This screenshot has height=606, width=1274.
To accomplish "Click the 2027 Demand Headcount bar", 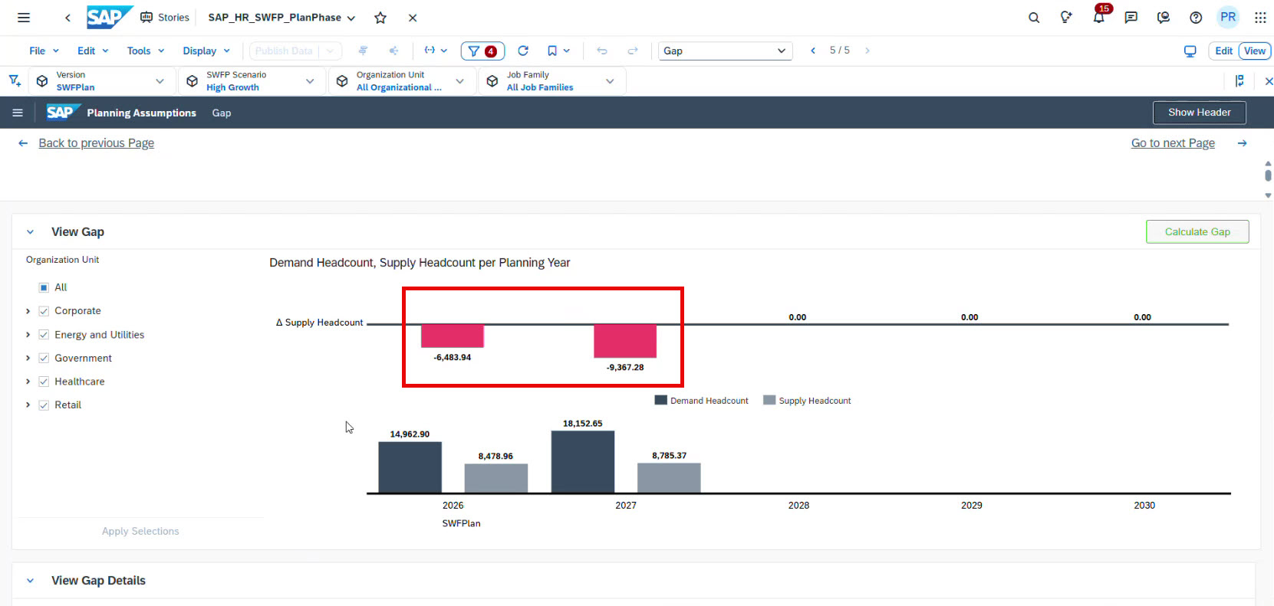I will (582, 462).
